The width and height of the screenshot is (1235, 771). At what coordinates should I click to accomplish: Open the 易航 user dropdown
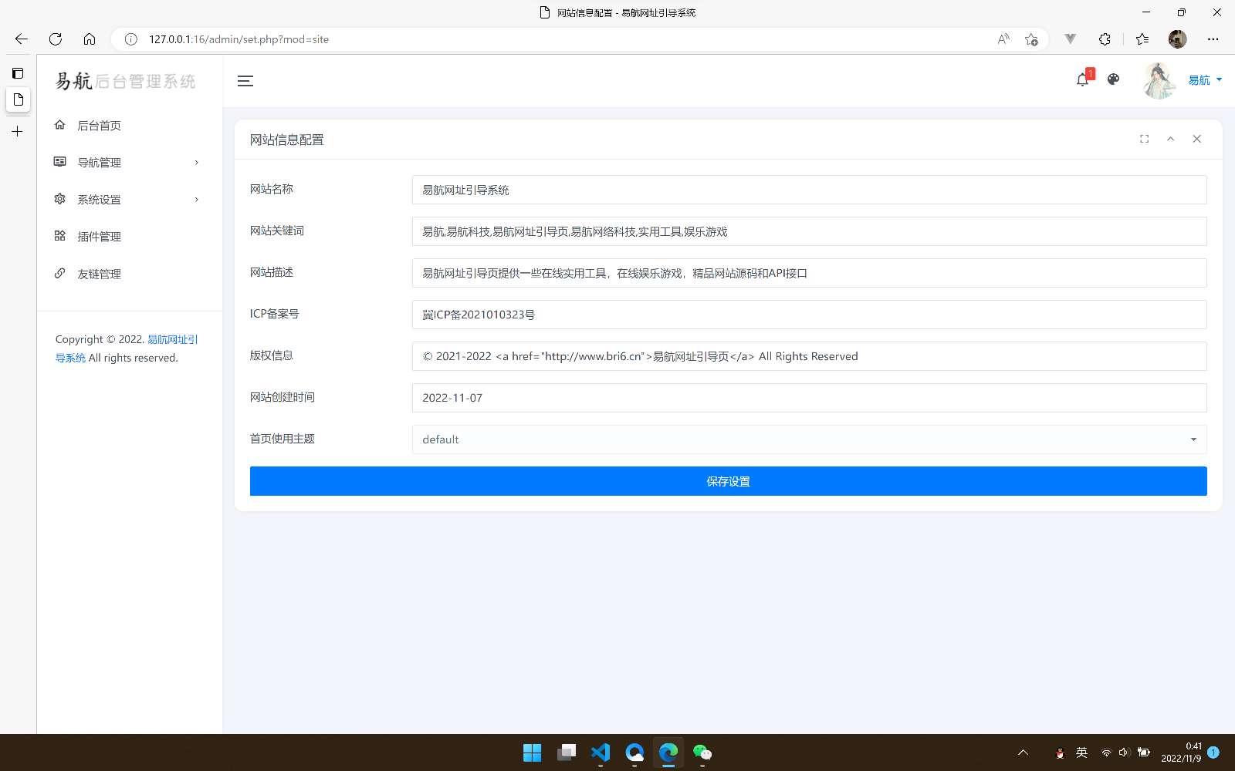(x=1205, y=80)
